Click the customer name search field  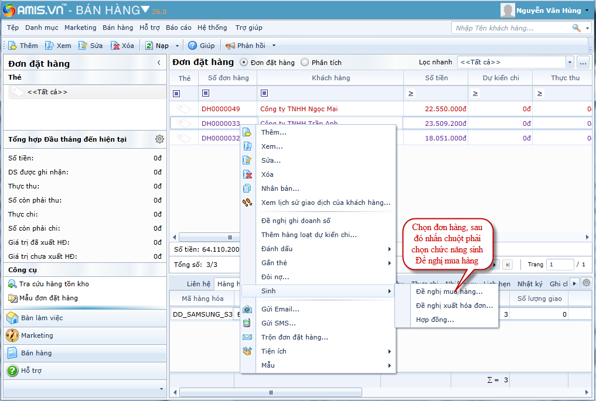pyautogui.click(x=513, y=28)
